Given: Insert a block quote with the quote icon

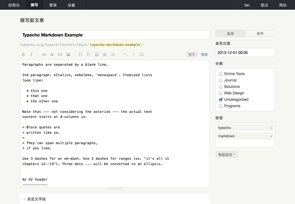Looking at the screenshot, I should tap(52, 54).
